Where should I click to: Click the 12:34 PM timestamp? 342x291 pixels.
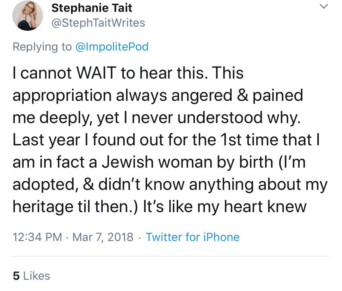(37, 237)
